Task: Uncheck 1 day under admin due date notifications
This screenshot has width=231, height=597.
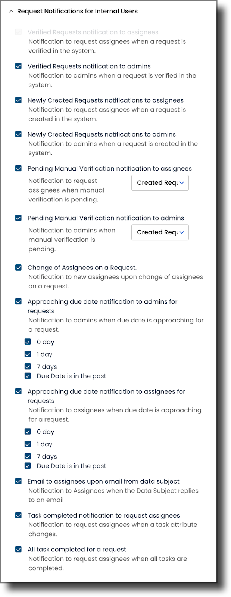Action: tap(28, 354)
